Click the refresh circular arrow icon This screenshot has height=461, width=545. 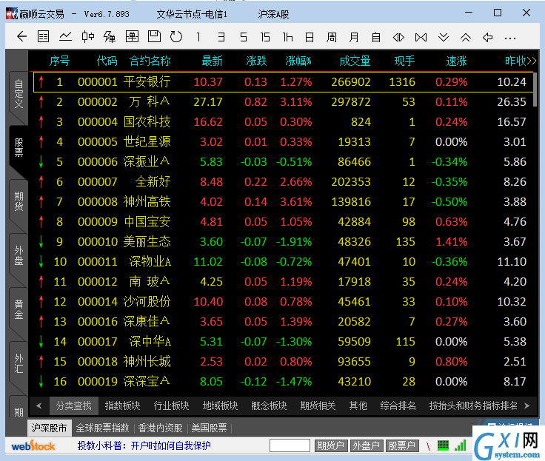coord(176,36)
